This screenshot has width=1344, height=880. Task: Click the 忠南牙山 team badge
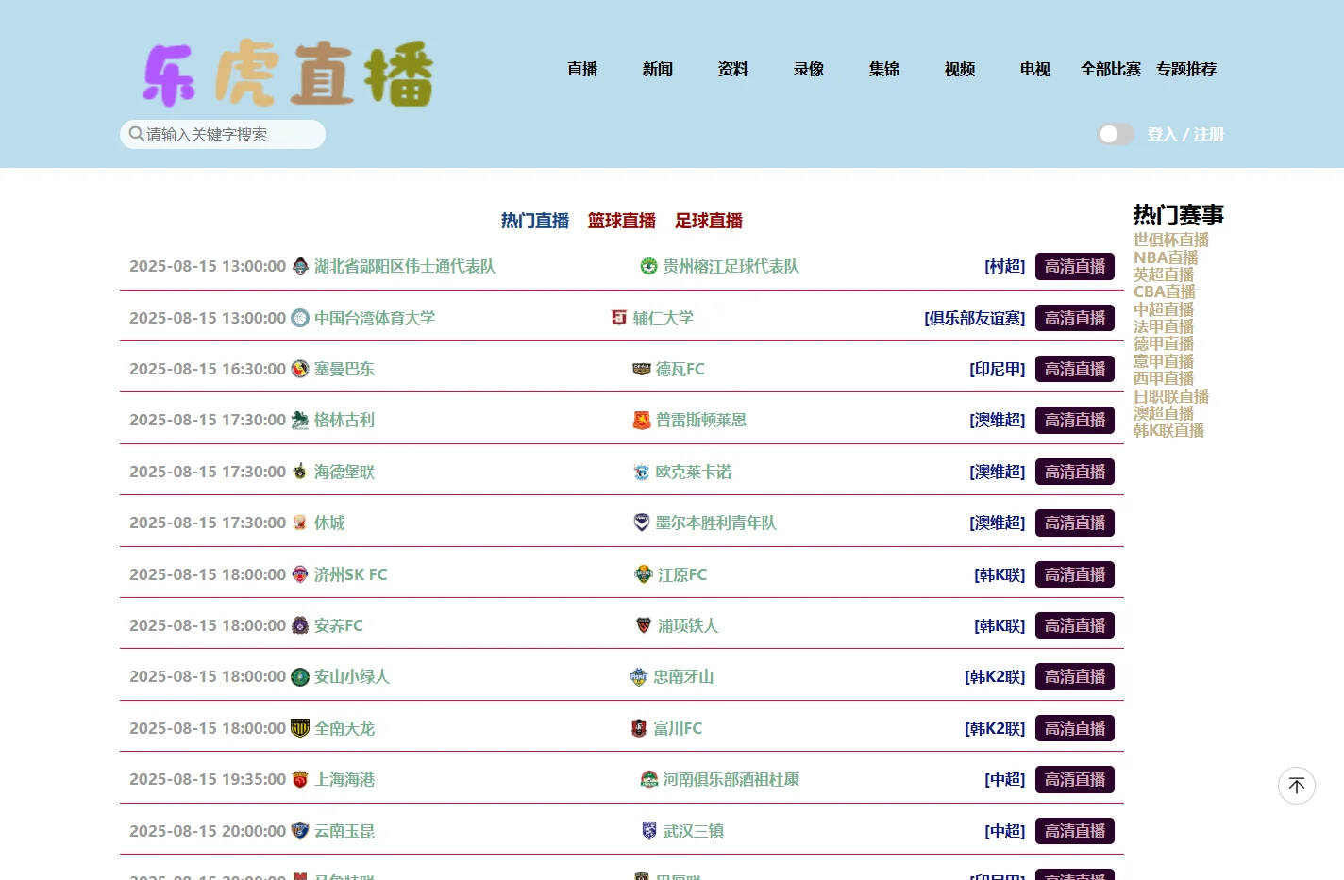tap(639, 676)
